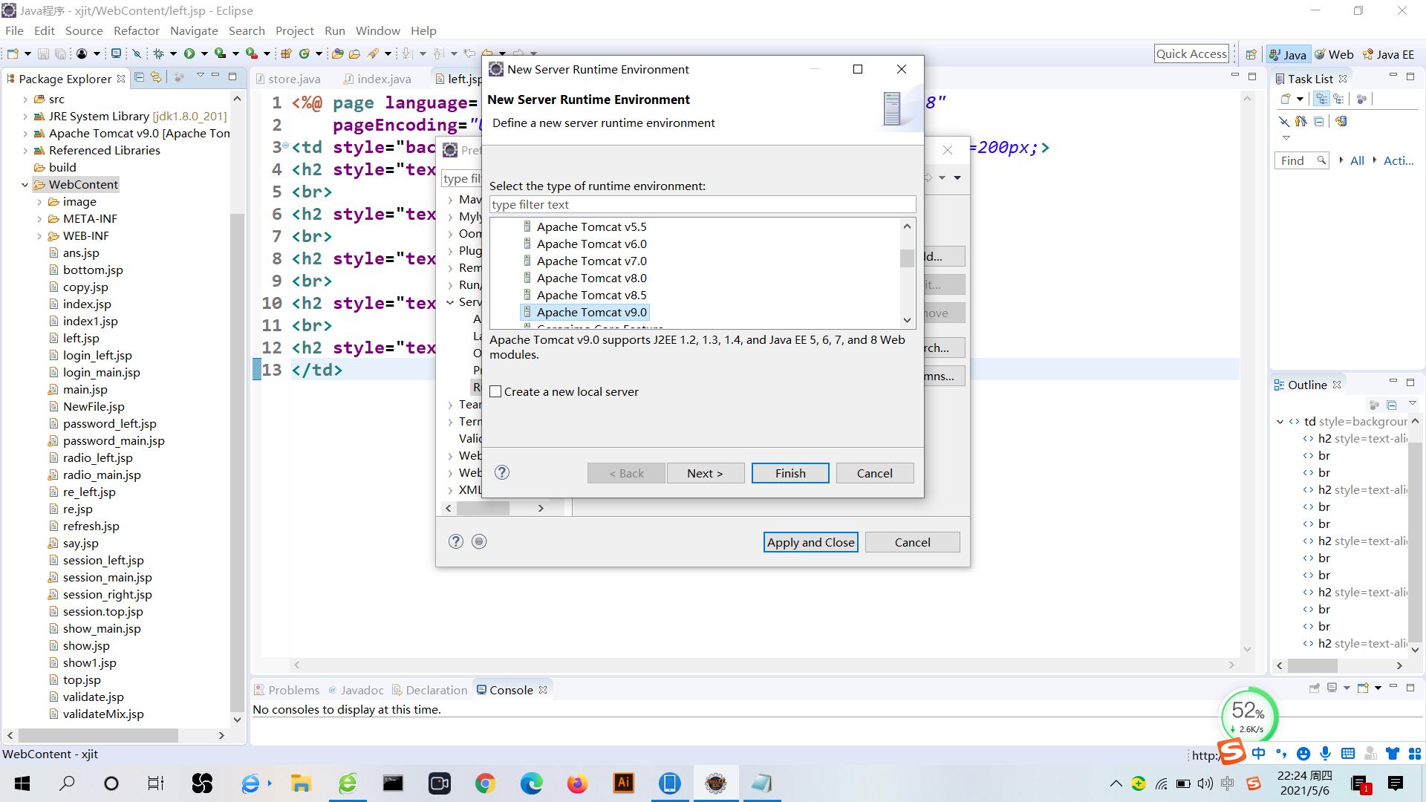The image size is (1426, 802).
Task: Switch to the Web perspective
Action: coord(1334,54)
